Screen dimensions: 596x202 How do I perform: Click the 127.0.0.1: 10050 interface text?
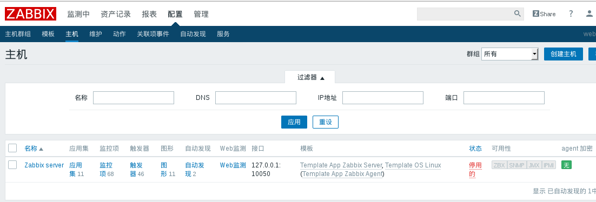(266, 170)
